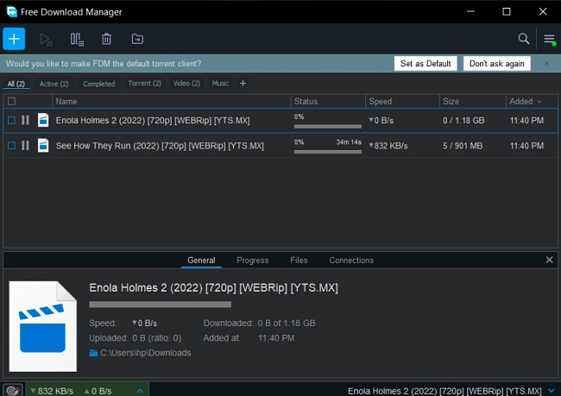Collapse details with bottom-right chevron
The width and height of the screenshot is (561, 396).
click(x=552, y=391)
